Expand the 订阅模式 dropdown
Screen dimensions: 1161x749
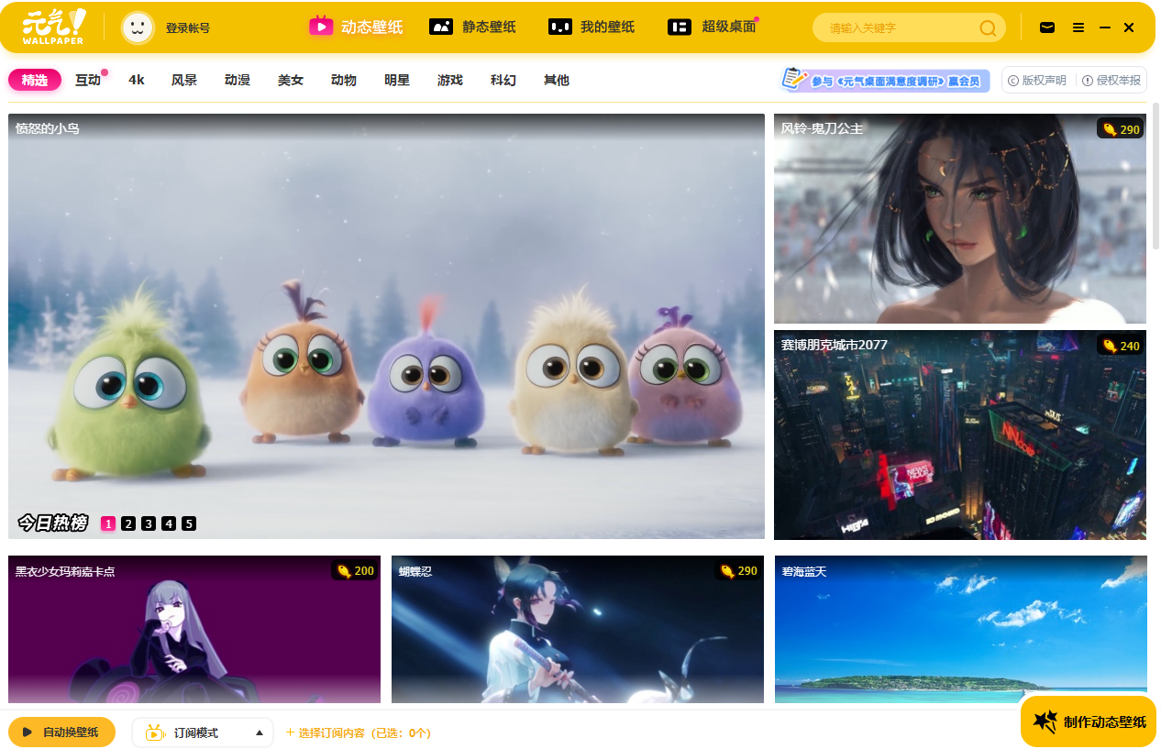click(x=203, y=732)
